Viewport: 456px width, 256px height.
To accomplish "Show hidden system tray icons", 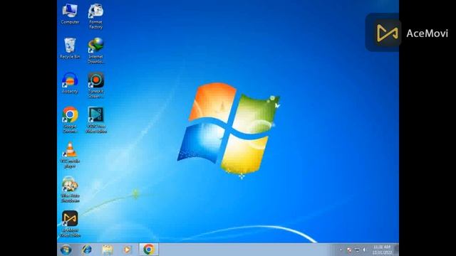I will (341, 250).
